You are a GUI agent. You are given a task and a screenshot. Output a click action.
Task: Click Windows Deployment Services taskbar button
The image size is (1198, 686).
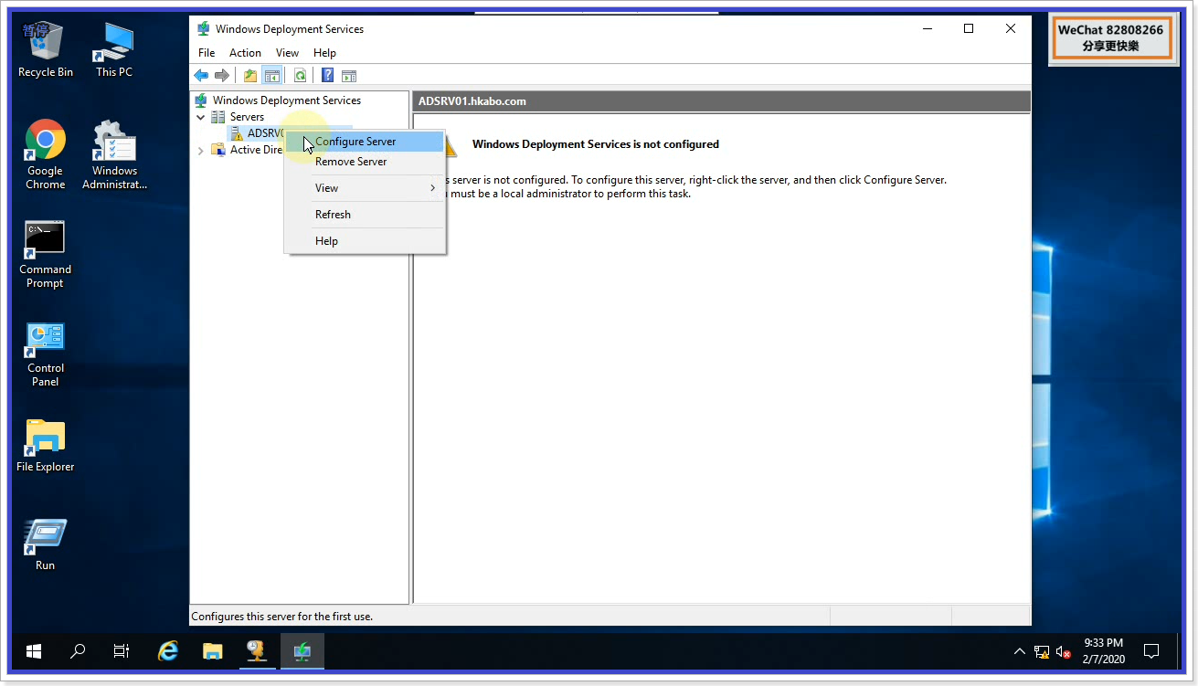[x=302, y=651]
